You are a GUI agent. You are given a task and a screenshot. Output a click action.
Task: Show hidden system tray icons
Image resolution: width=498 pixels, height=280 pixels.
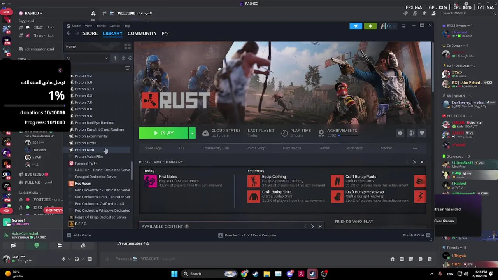coord(431,274)
